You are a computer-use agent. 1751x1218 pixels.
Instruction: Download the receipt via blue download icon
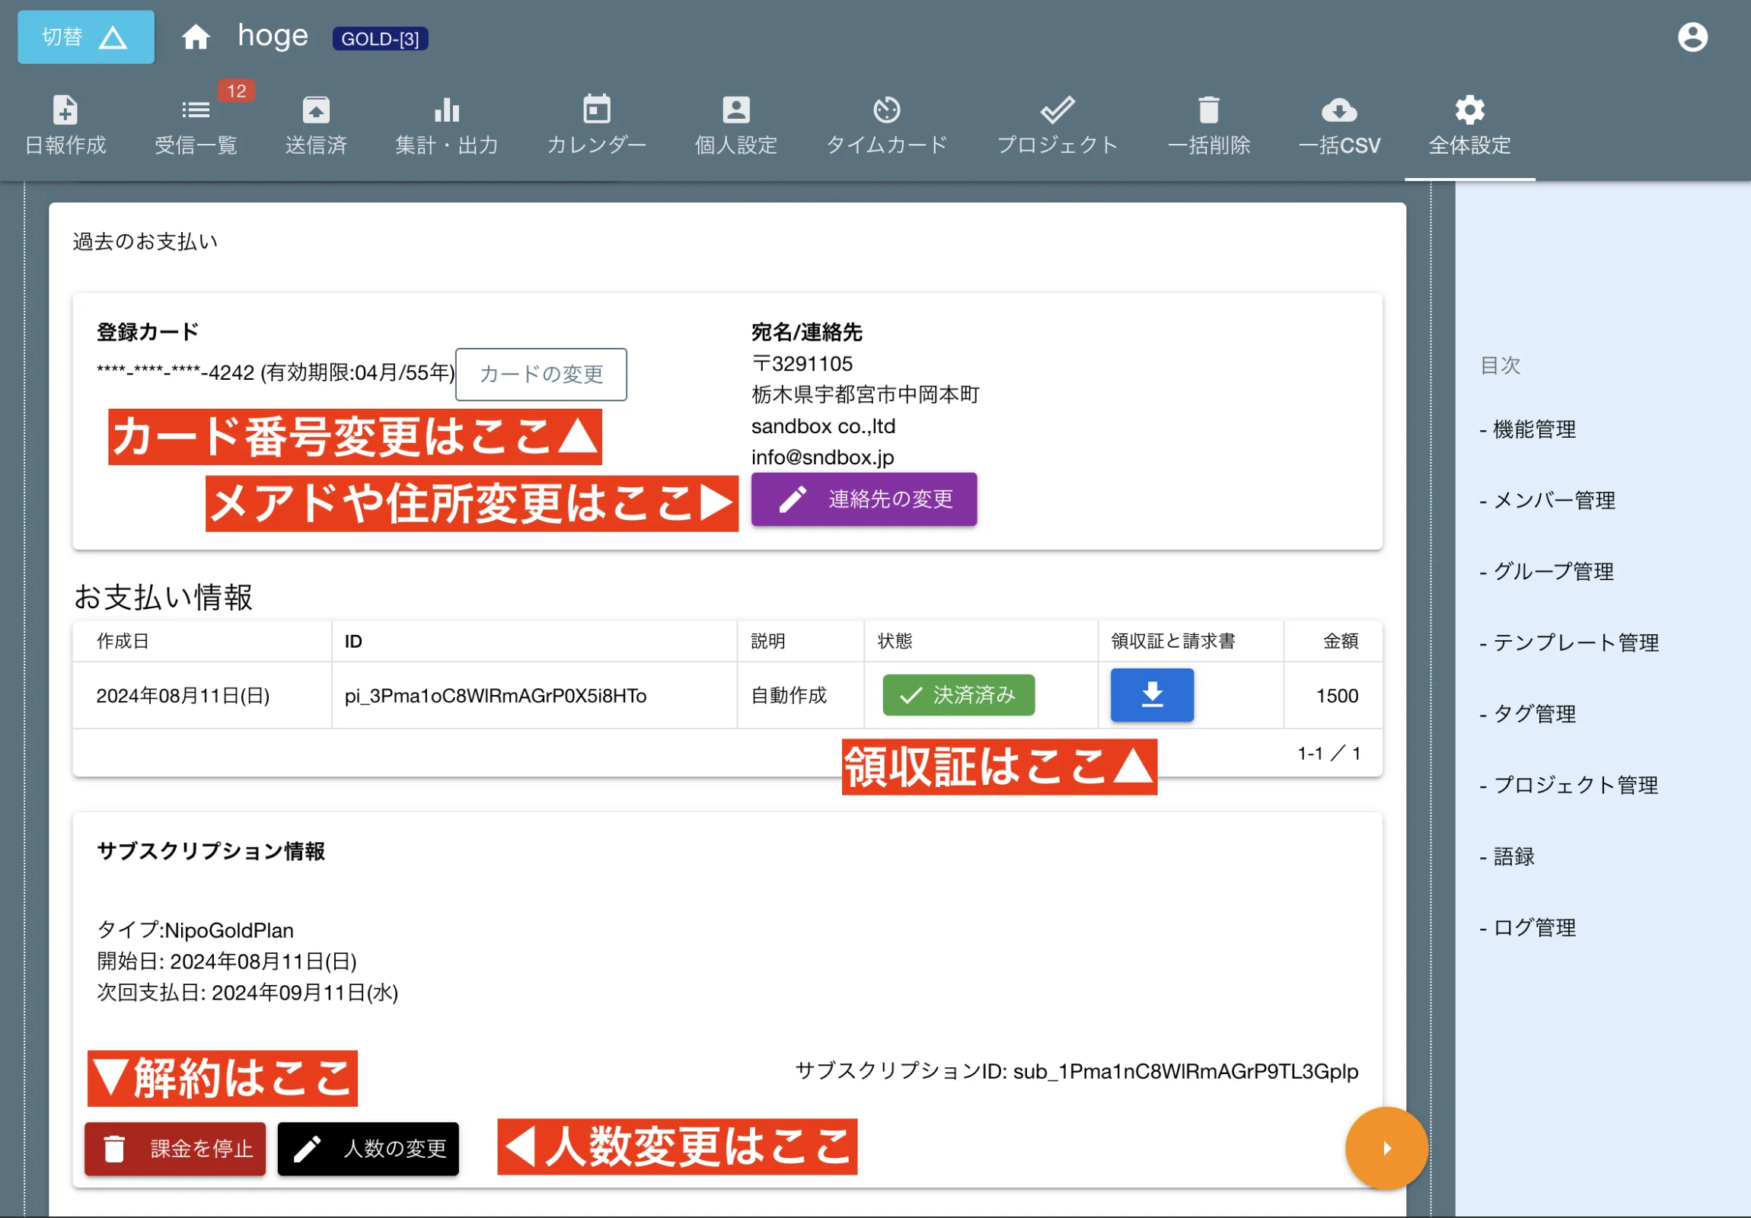tap(1153, 695)
